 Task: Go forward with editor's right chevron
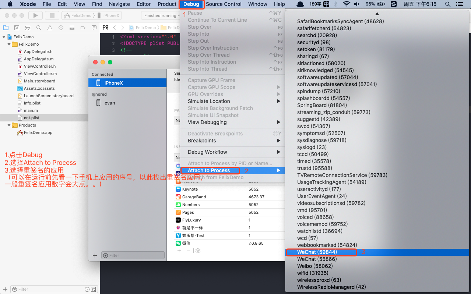pyautogui.click(x=123, y=28)
